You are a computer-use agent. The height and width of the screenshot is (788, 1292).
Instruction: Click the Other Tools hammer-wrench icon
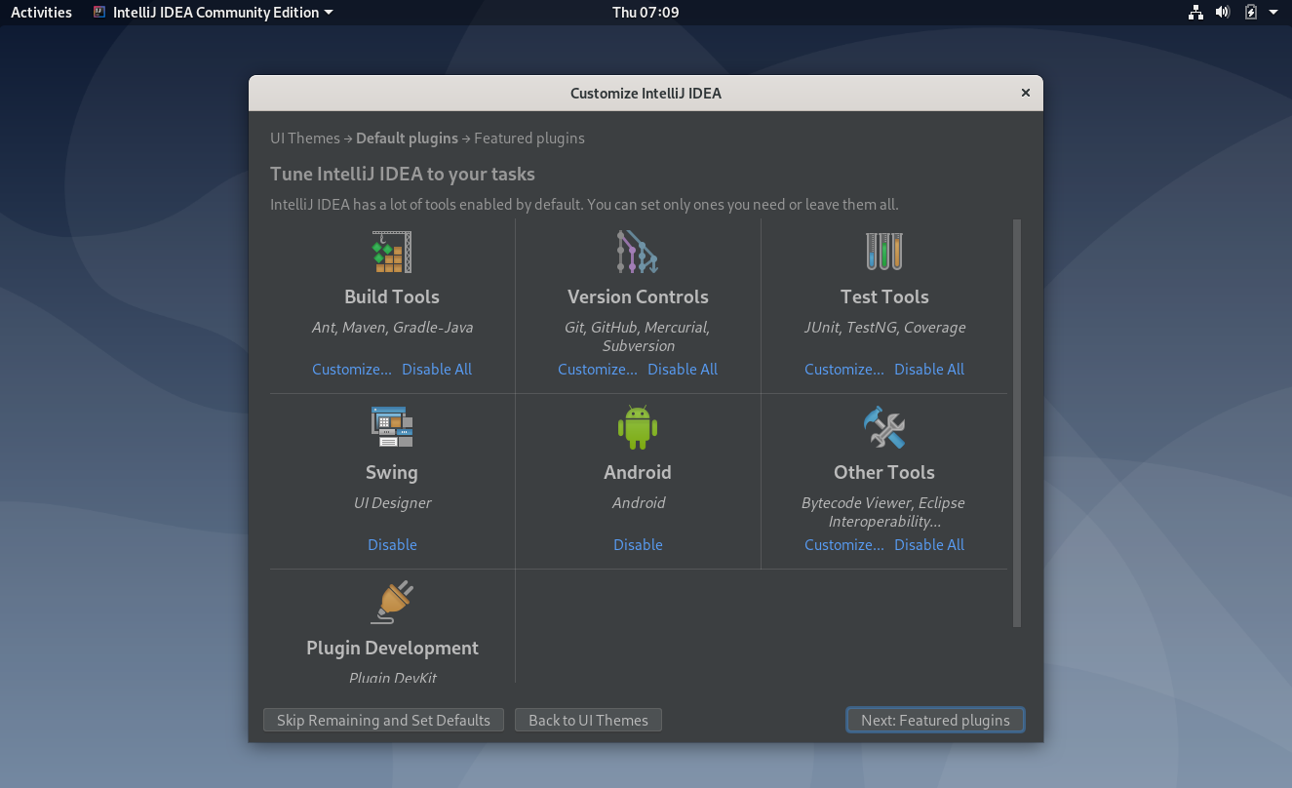(x=884, y=427)
